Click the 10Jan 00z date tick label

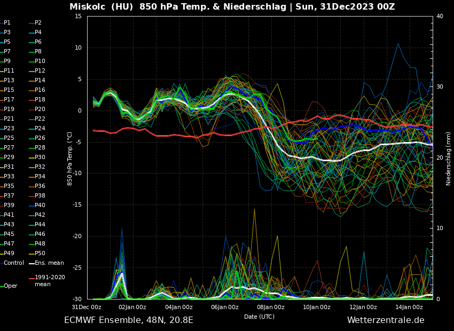click(x=317, y=307)
